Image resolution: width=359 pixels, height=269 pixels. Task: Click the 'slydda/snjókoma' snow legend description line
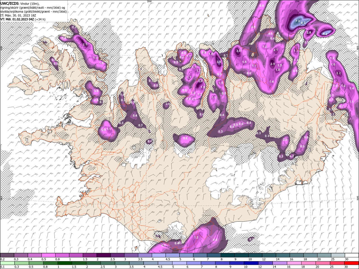(x=34, y=11)
